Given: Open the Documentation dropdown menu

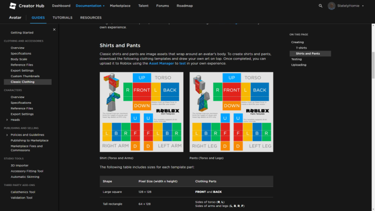Looking at the screenshot, I should (x=90, y=6).
